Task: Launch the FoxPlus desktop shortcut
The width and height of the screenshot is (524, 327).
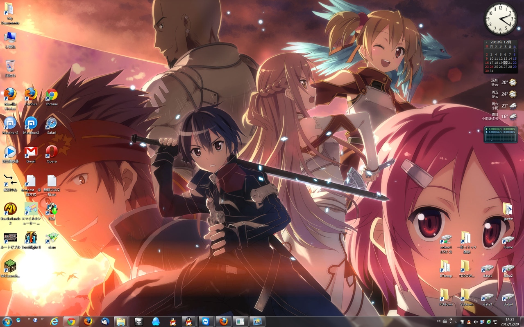Action: [31, 96]
